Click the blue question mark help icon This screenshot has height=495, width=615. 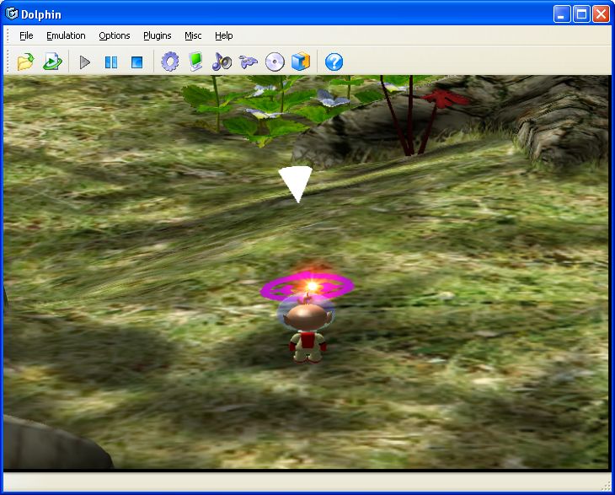334,62
